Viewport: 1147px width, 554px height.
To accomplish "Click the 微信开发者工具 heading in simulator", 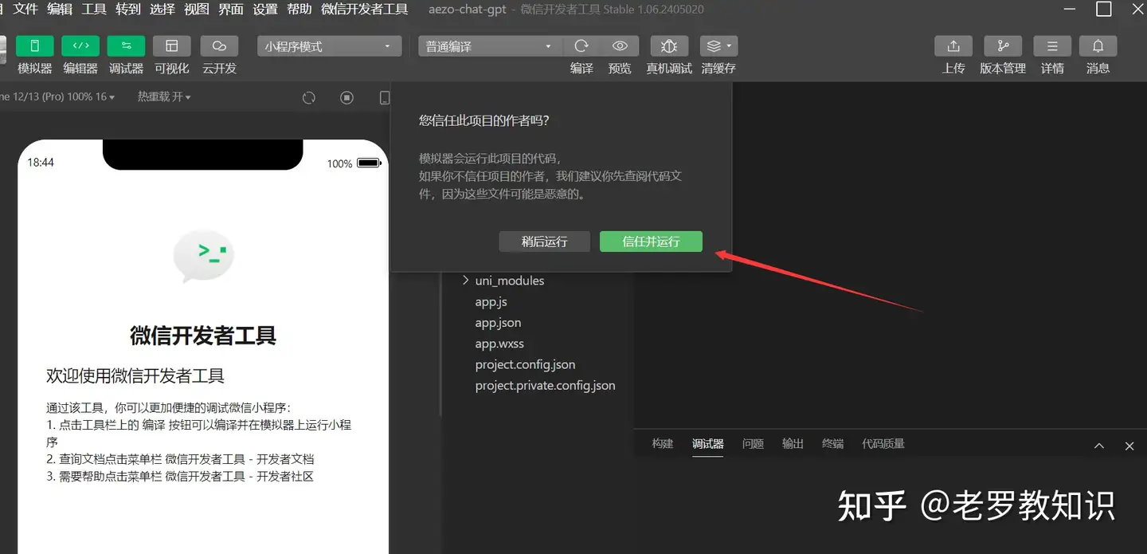I will (203, 336).
